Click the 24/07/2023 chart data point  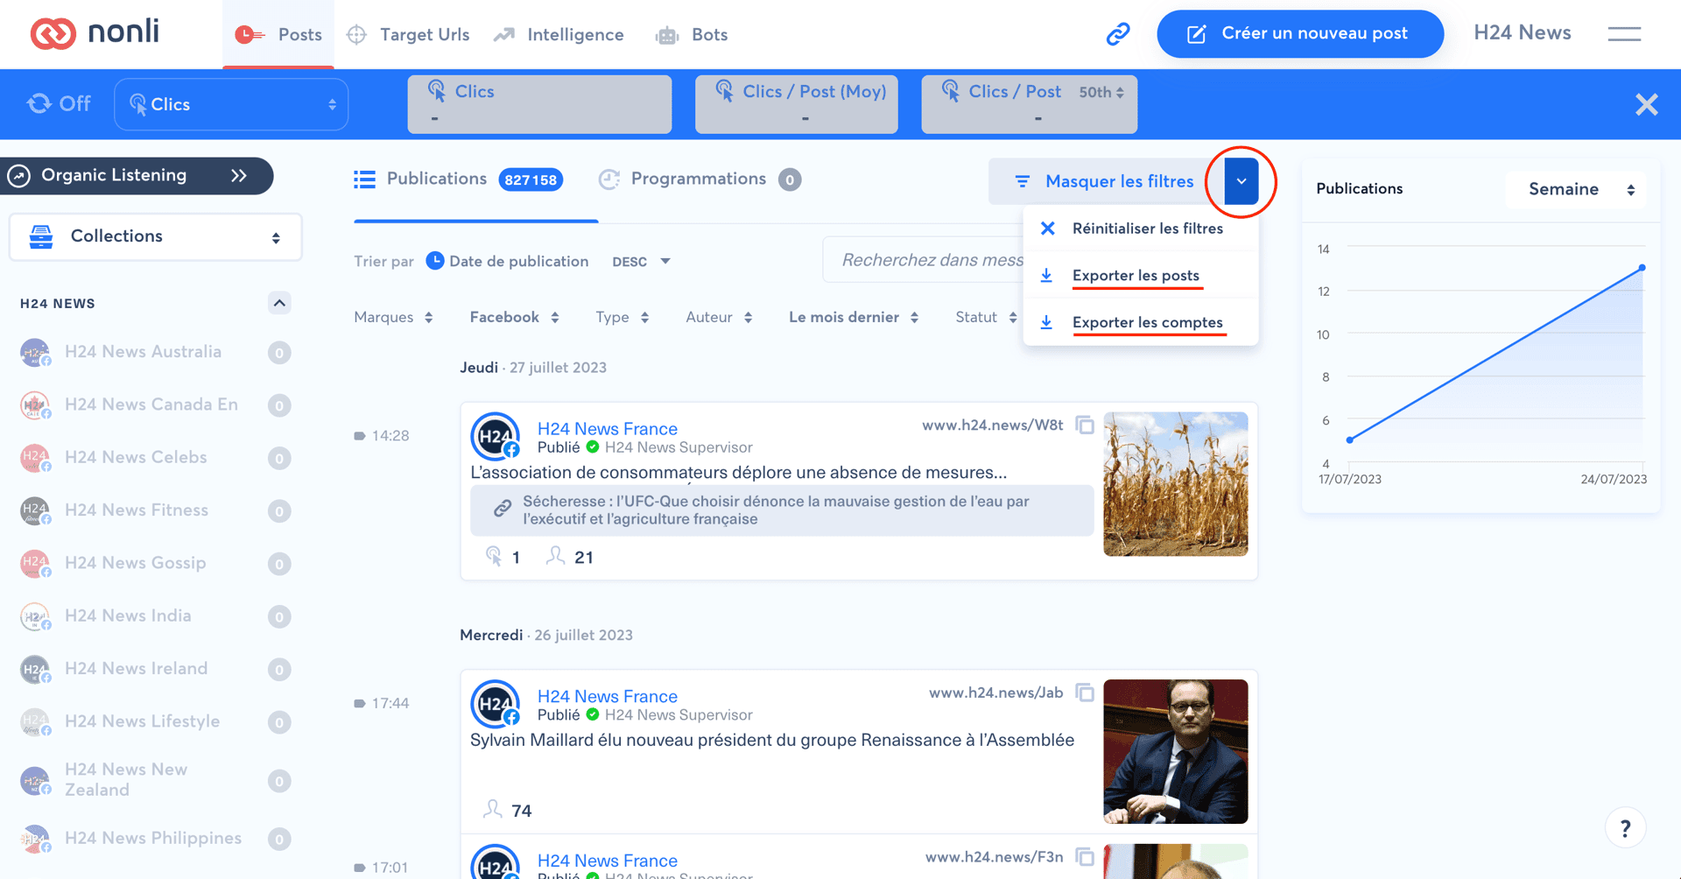1642,268
